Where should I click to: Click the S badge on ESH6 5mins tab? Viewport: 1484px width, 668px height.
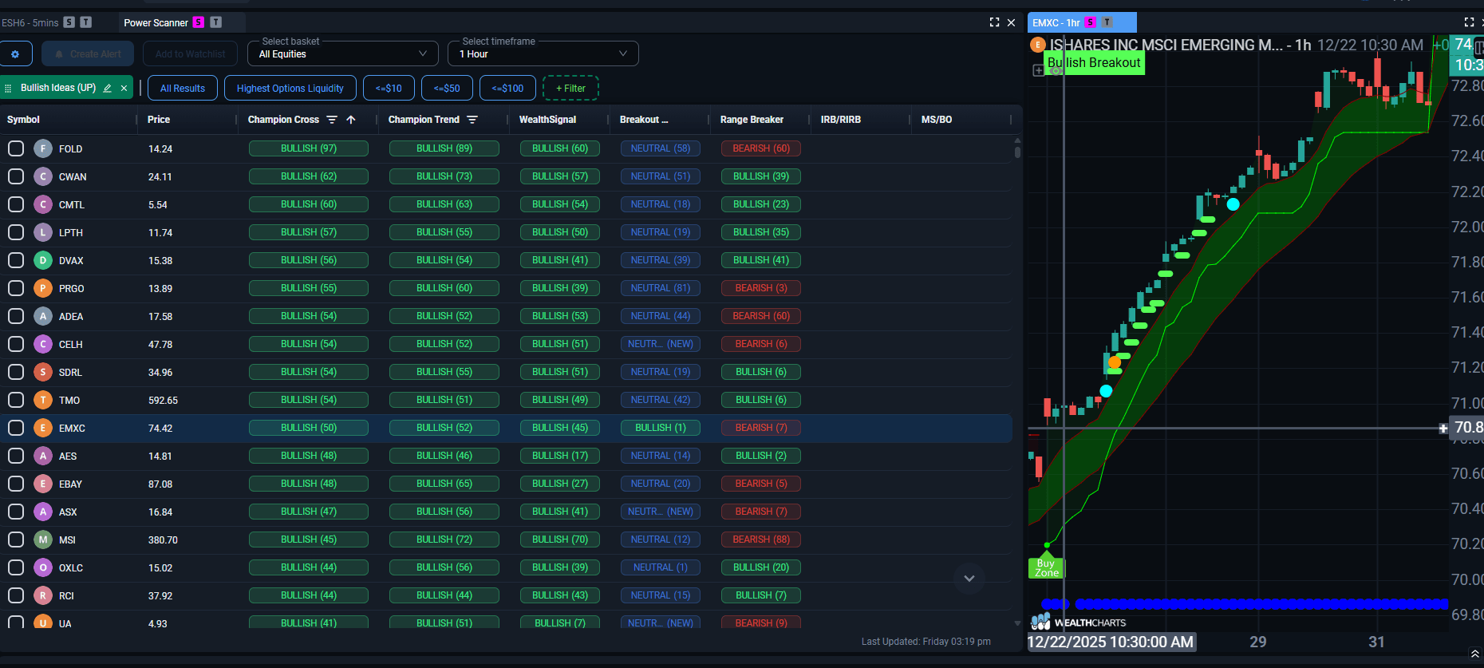(x=69, y=22)
